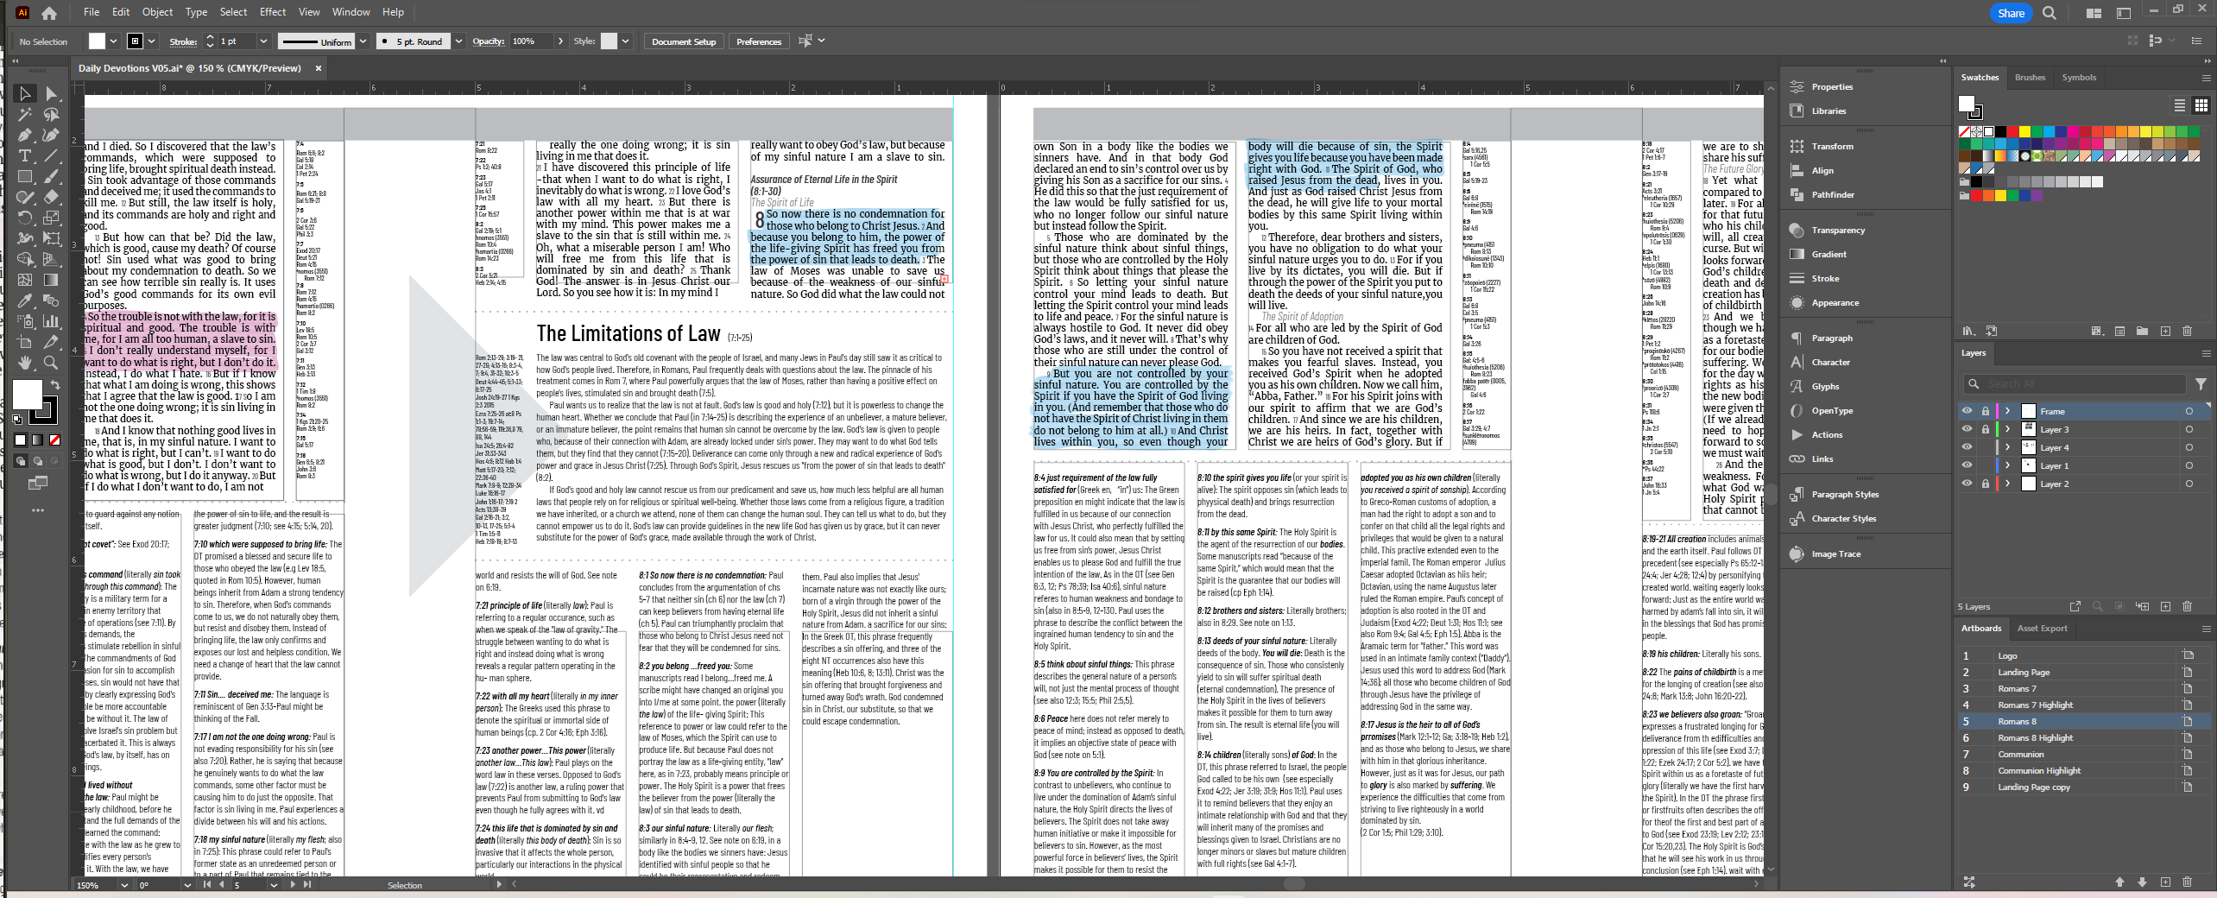
Task: Select the Rotate tool
Action: coord(25,218)
